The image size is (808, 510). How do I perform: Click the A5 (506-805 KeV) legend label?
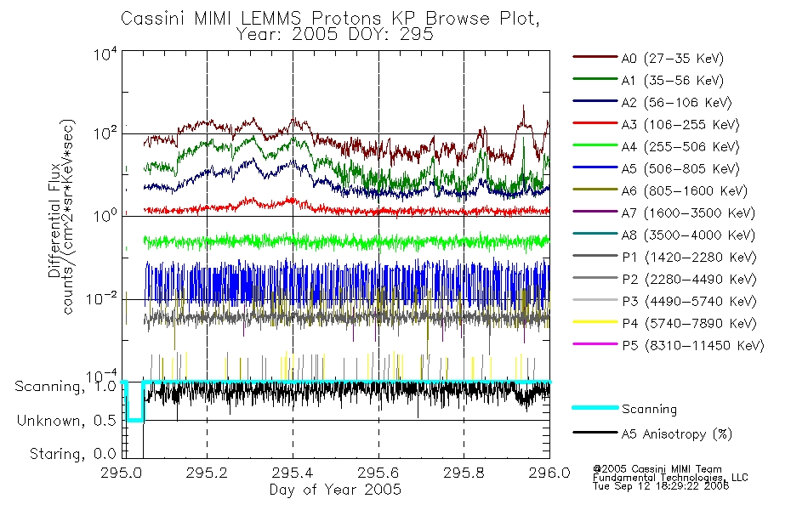tap(680, 169)
